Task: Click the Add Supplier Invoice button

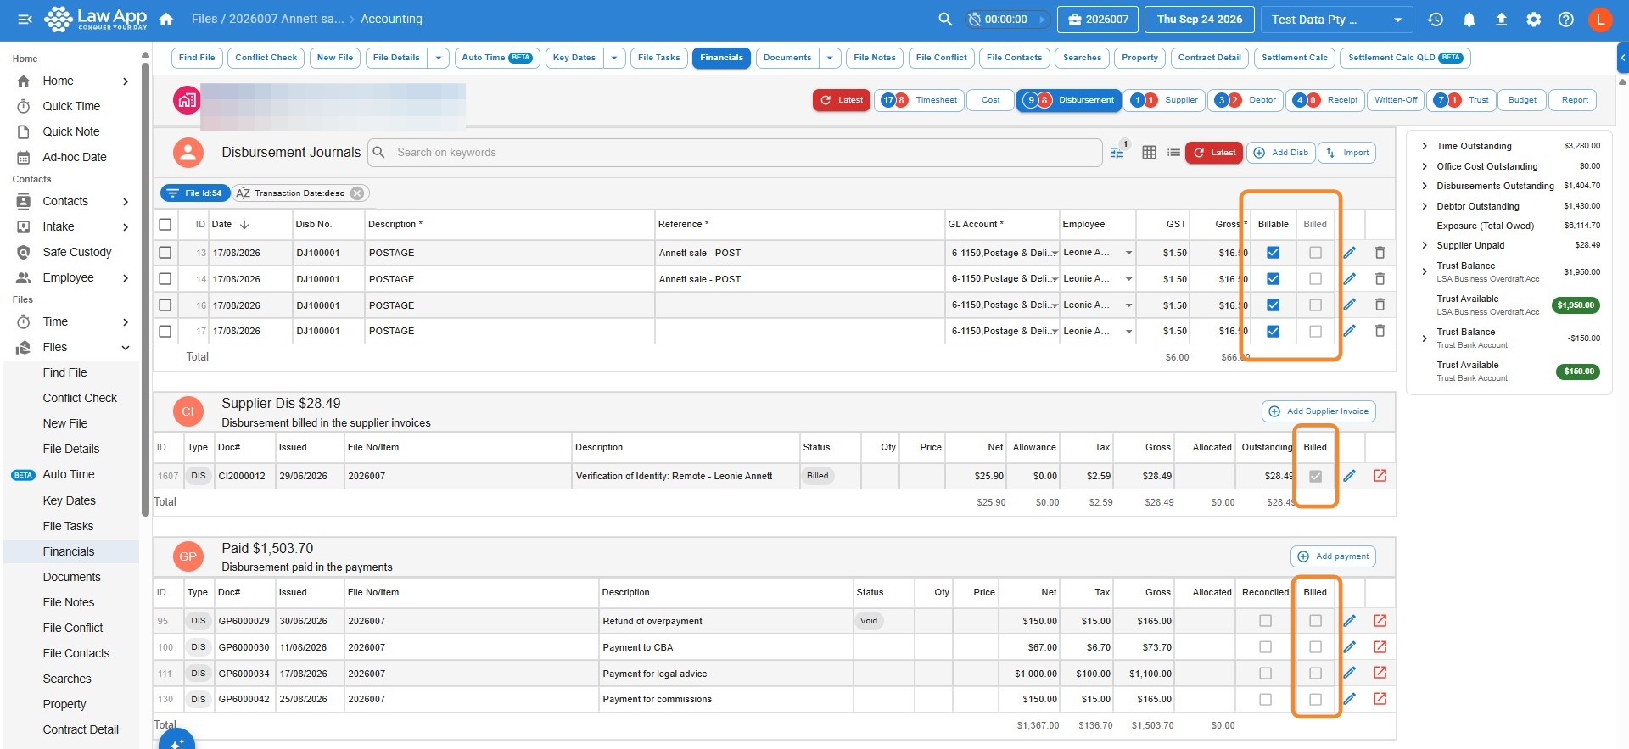Action: (1318, 411)
